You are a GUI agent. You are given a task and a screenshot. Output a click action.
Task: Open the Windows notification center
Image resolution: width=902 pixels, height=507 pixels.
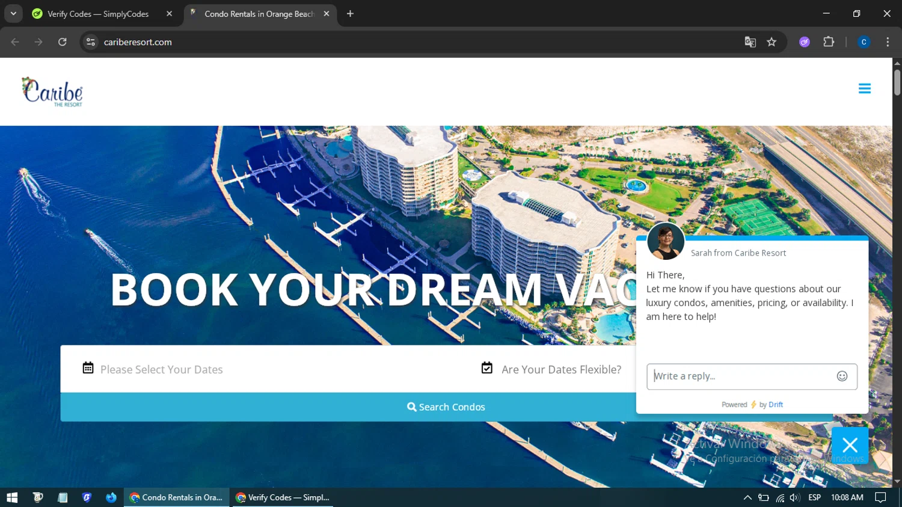pos(880,497)
